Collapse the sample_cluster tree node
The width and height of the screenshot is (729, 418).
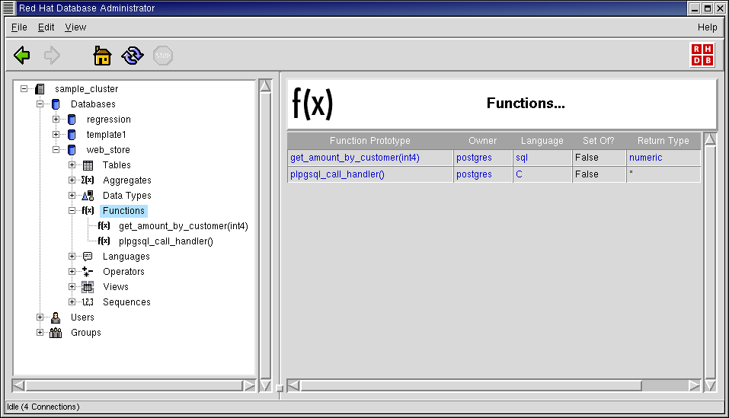[24, 89]
